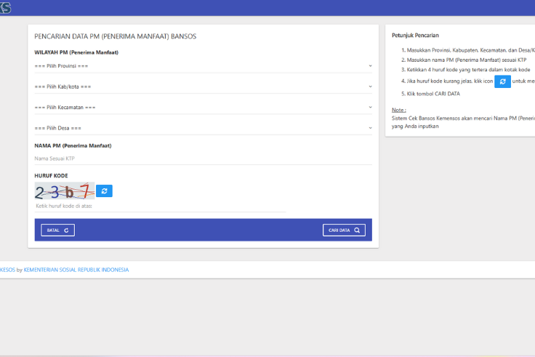
Task: Click the Petunjuk Pencarian heading
Action: pyautogui.click(x=415, y=35)
